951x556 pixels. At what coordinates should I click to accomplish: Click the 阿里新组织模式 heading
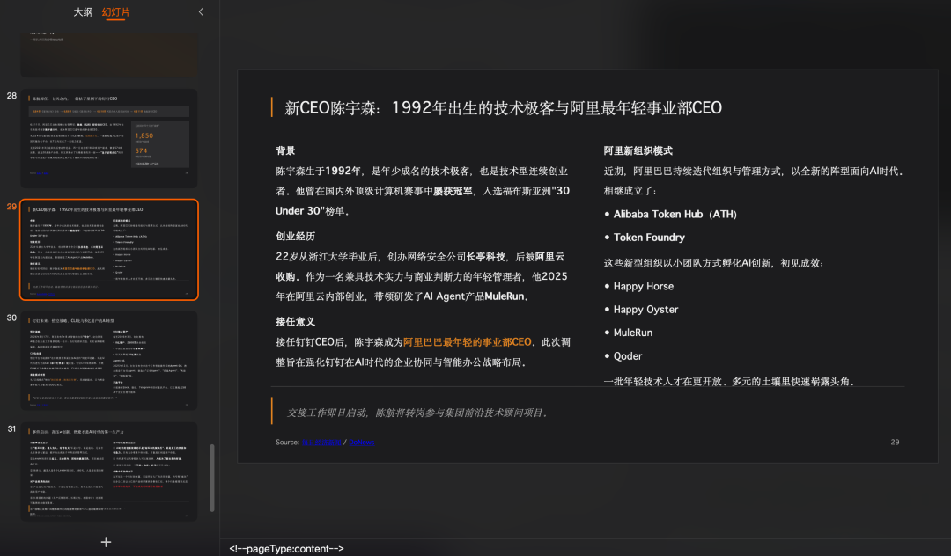(638, 150)
